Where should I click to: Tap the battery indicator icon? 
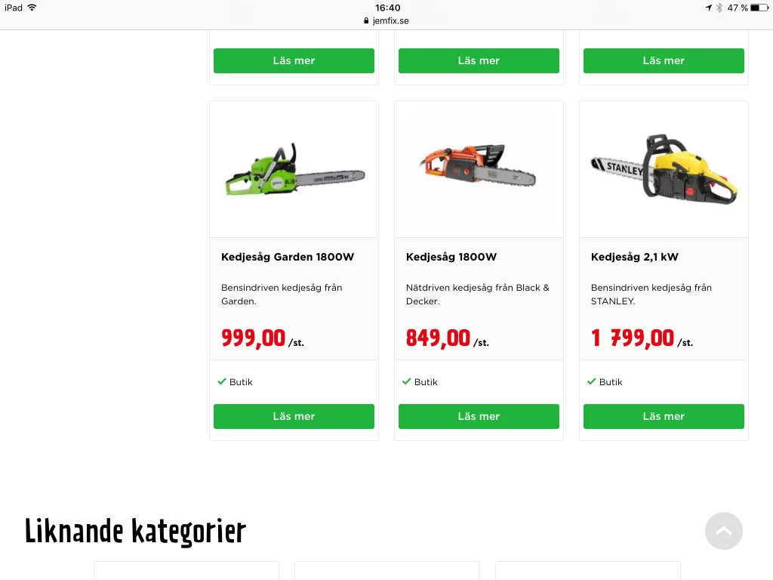[x=759, y=8]
